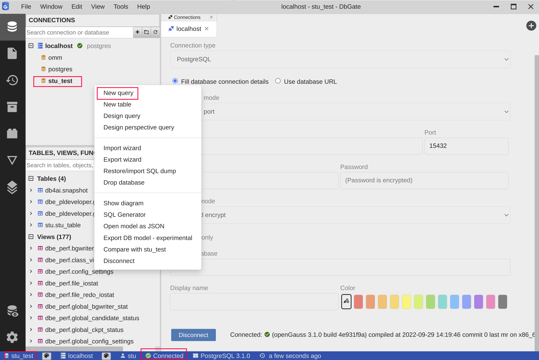Click Connected status in status bar

point(164,356)
